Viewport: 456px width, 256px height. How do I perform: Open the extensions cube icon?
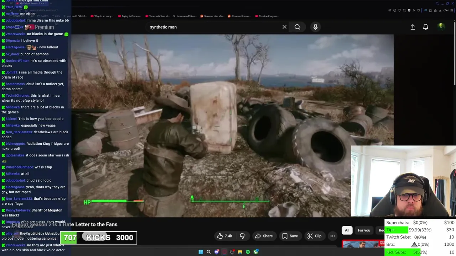pyautogui.click(x=430, y=10)
